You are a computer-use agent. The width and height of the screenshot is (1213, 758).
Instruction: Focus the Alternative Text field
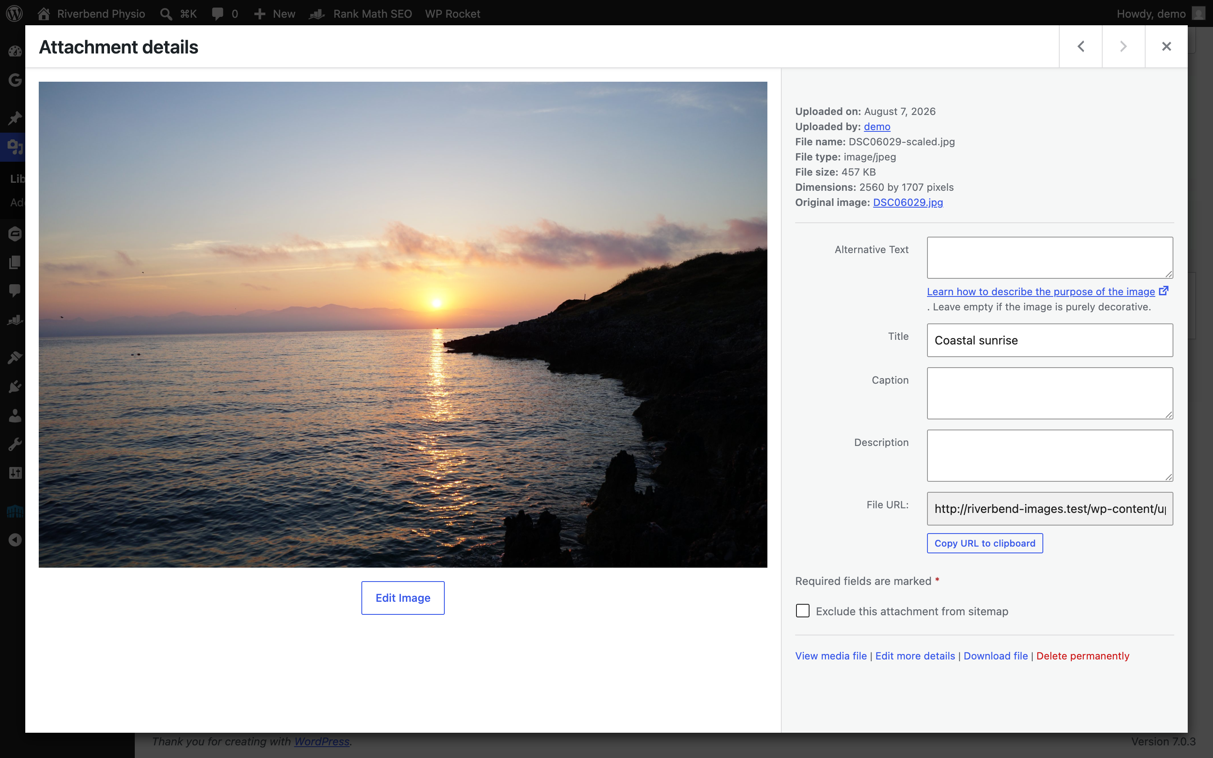click(x=1050, y=258)
